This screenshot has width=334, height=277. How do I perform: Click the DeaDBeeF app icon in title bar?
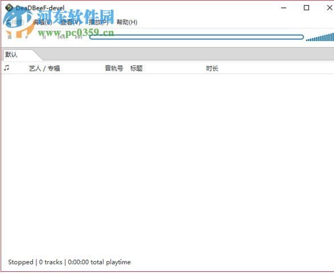tap(9, 8)
